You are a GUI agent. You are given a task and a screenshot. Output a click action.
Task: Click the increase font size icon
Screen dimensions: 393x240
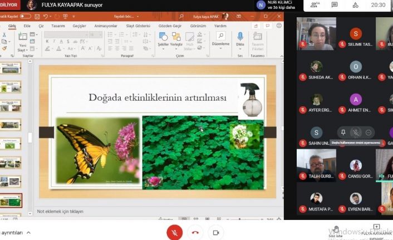83,48
